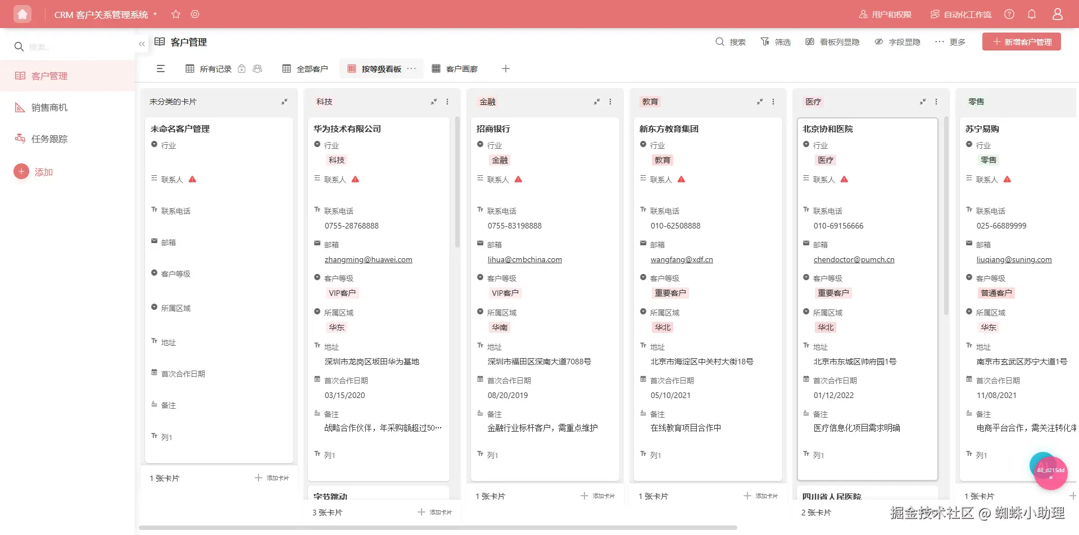Click the floating pink avatar bubble
The image size is (1079, 535).
click(1050, 473)
